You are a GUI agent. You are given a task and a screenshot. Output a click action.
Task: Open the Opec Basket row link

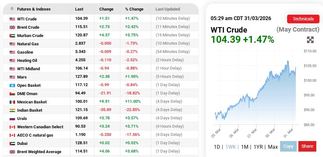pos(29,85)
